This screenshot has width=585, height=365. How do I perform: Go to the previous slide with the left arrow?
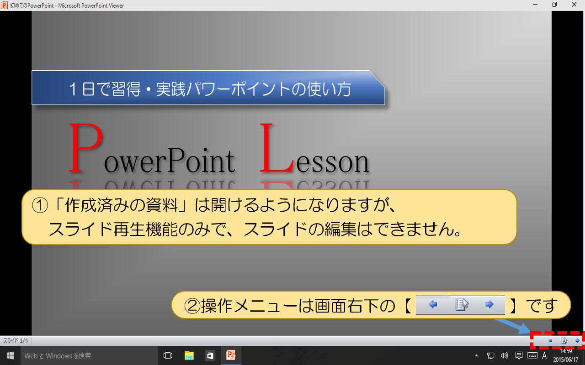click(550, 340)
